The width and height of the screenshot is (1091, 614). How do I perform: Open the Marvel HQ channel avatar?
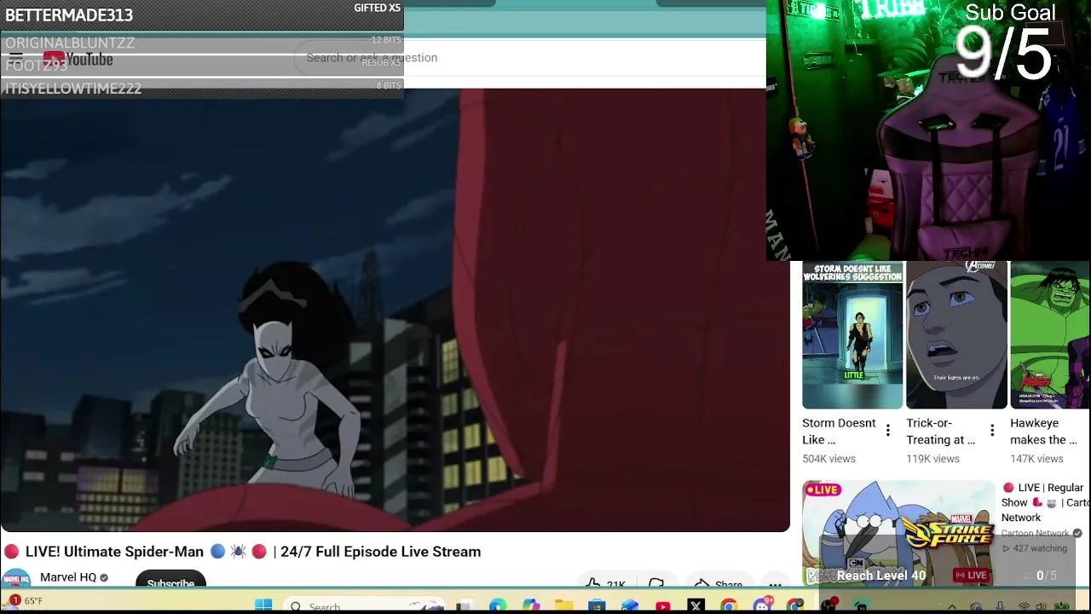pyautogui.click(x=16, y=579)
